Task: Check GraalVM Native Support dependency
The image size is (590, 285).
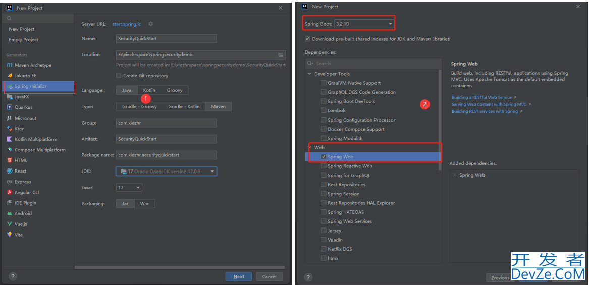Action: [324, 83]
